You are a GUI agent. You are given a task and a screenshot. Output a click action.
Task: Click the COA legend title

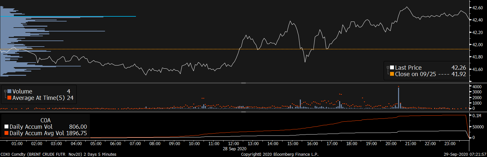(45, 120)
